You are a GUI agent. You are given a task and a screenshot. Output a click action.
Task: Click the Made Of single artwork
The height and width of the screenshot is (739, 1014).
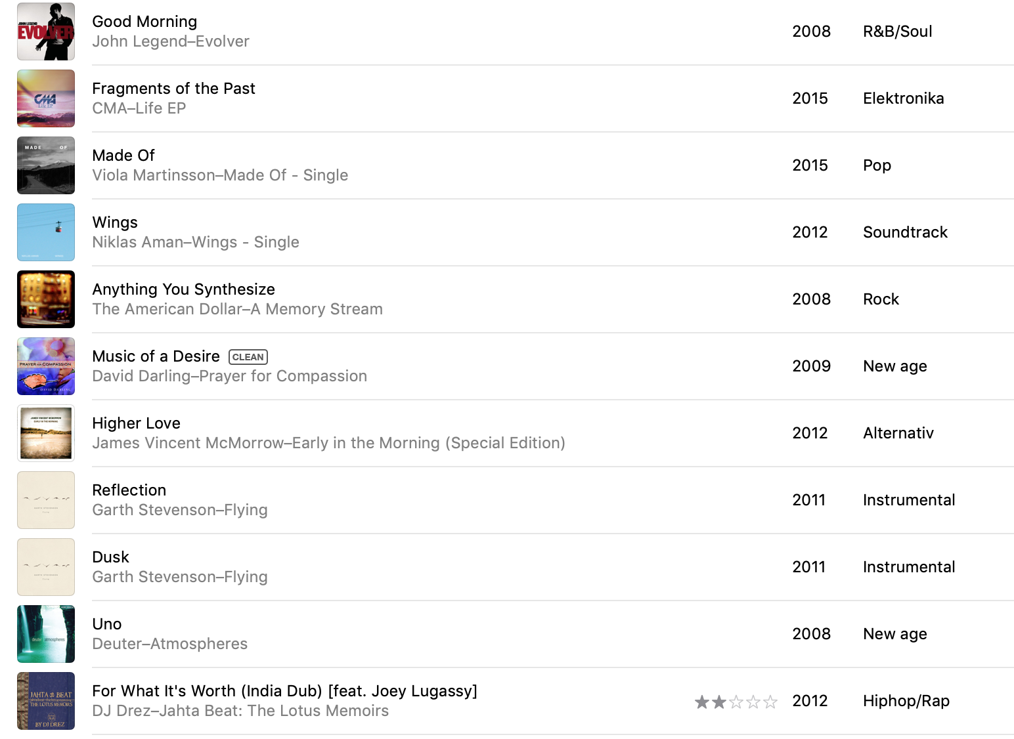(x=46, y=165)
